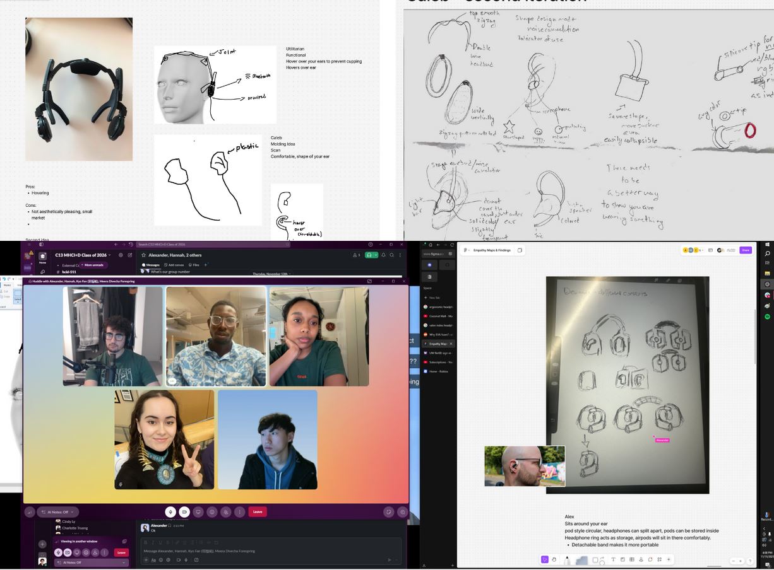774x570 pixels.
Task: Click Share button in FigJam
Action: (x=746, y=250)
